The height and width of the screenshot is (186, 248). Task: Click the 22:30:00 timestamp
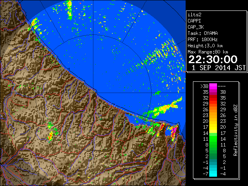213,59
